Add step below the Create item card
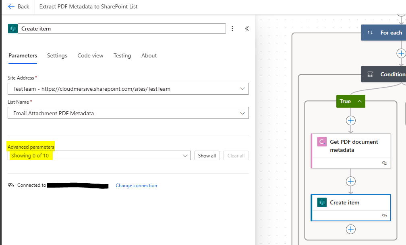 [x=351, y=229]
